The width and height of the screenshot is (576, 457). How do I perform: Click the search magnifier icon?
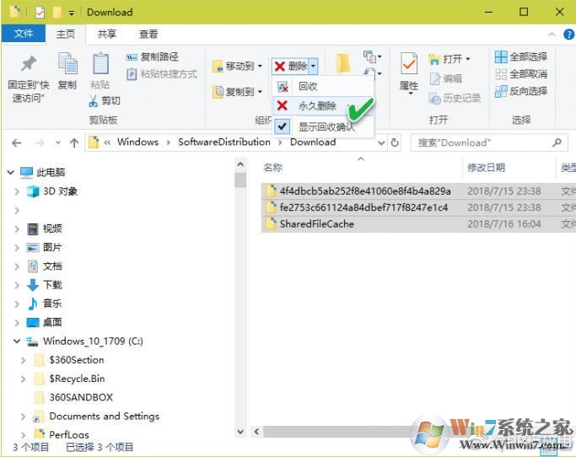pos(557,142)
